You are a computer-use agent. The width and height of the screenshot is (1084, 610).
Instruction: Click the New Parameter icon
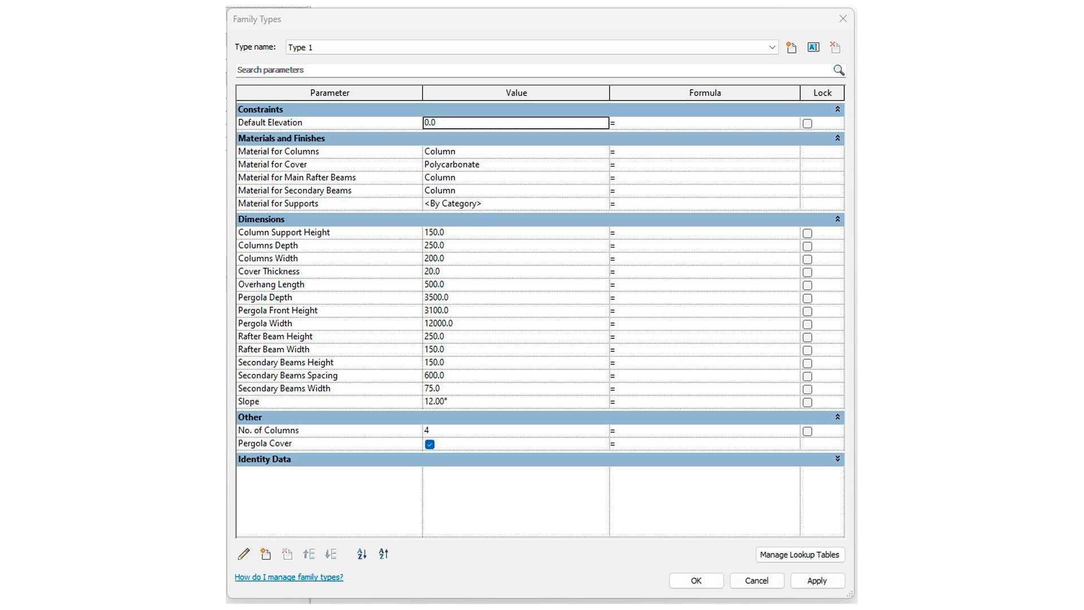tap(265, 554)
